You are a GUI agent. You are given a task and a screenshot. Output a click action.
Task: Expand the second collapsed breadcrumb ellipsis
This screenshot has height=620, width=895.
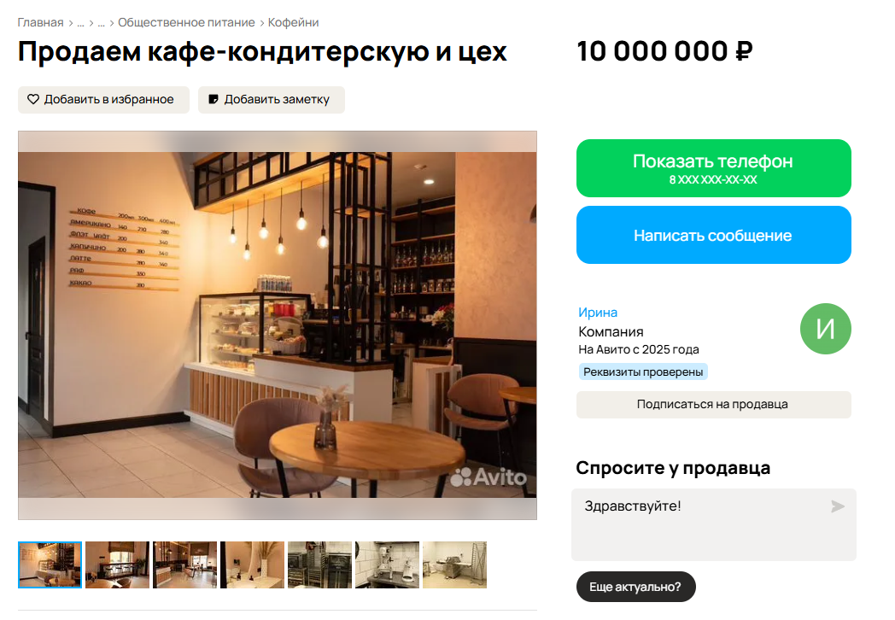coord(101,23)
